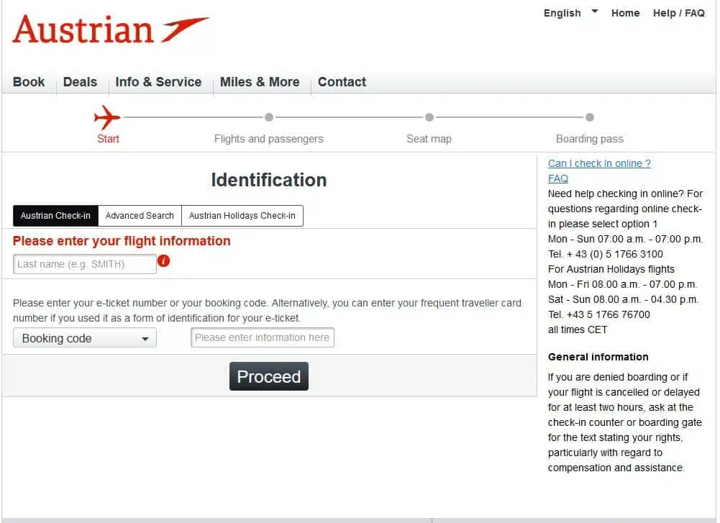This screenshot has width=720, height=523.
Task: Open the Booking code dropdown
Action: point(85,338)
